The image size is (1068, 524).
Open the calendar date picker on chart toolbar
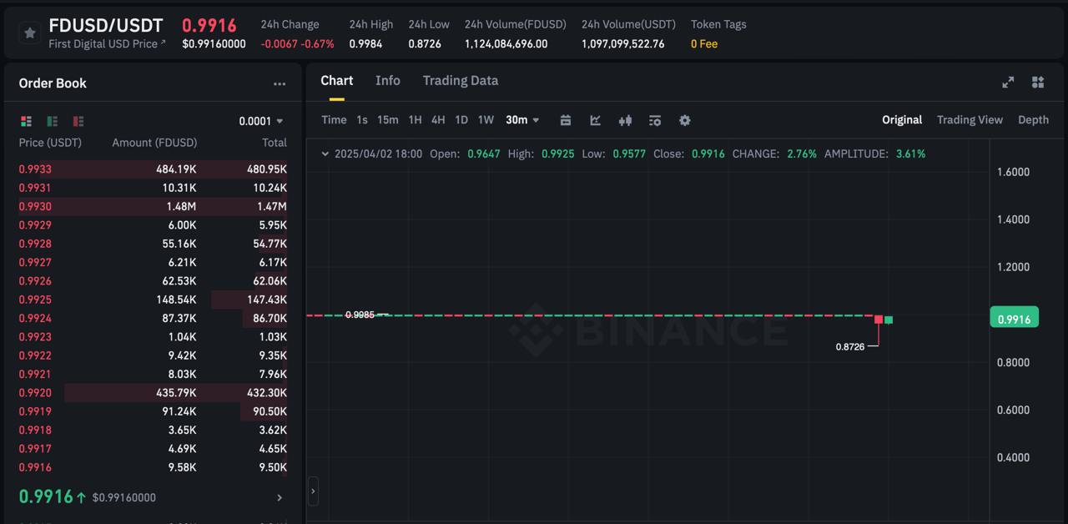(565, 120)
